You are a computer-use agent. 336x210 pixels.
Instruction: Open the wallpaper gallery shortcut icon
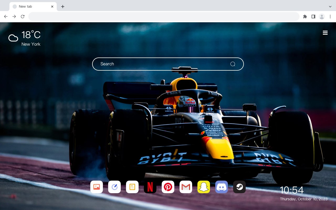[97, 187]
